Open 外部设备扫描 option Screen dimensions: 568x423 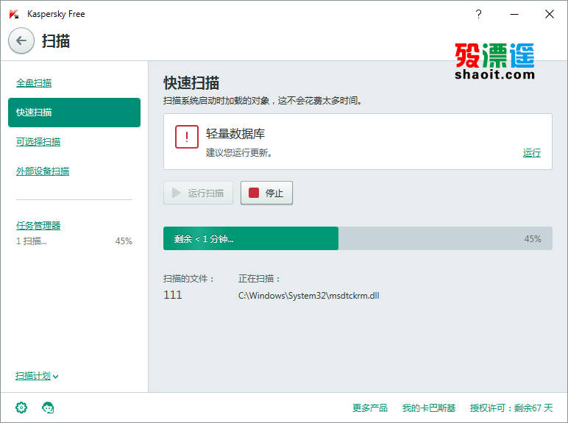(x=43, y=171)
